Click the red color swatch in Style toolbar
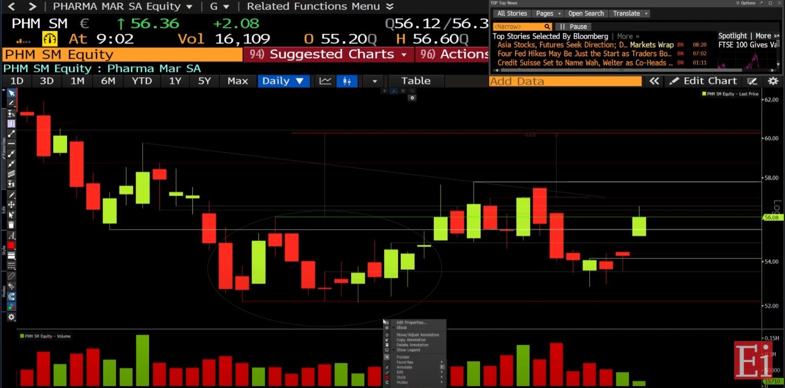This screenshot has width=785, height=388. tap(11, 245)
